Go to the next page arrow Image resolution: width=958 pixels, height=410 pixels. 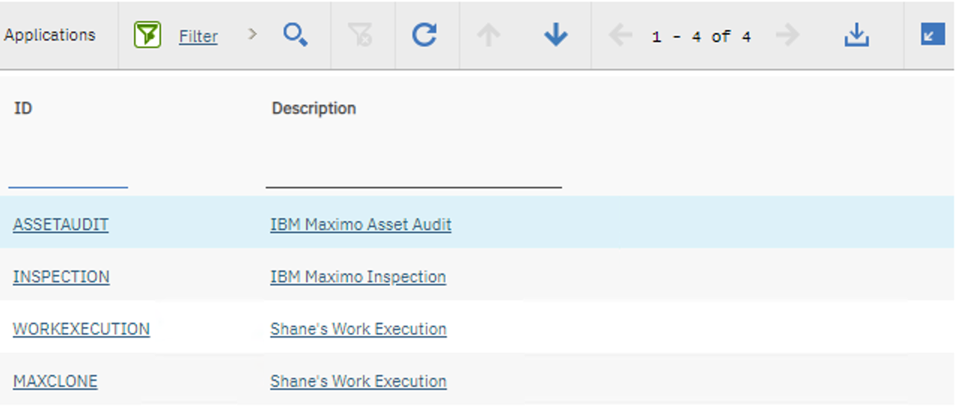tap(787, 35)
